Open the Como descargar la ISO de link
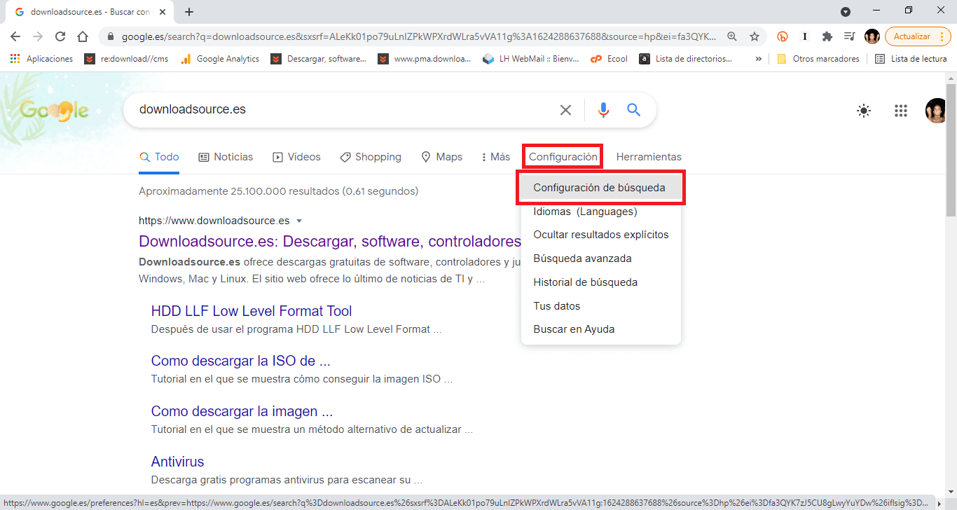This screenshot has height=510, width=957. click(241, 361)
